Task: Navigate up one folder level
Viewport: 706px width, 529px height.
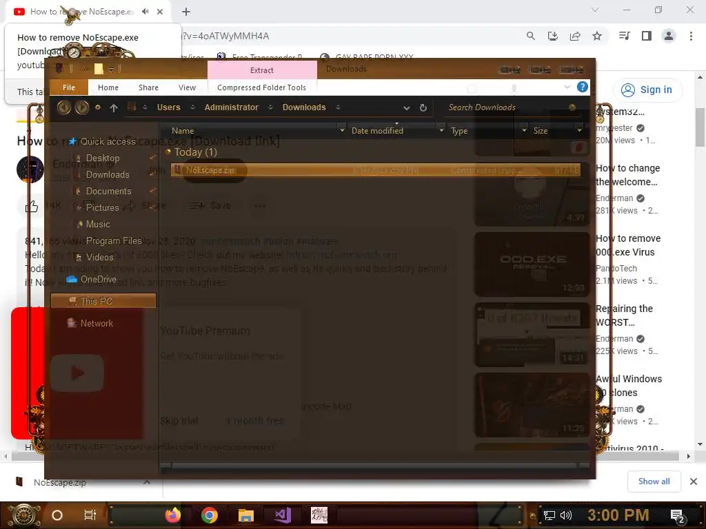Action: coord(114,107)
